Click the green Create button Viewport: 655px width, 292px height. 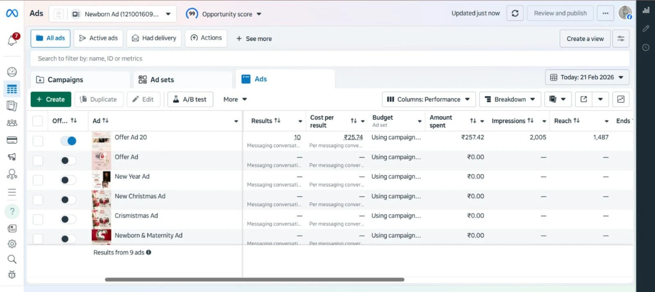click(x=51, y=99)
